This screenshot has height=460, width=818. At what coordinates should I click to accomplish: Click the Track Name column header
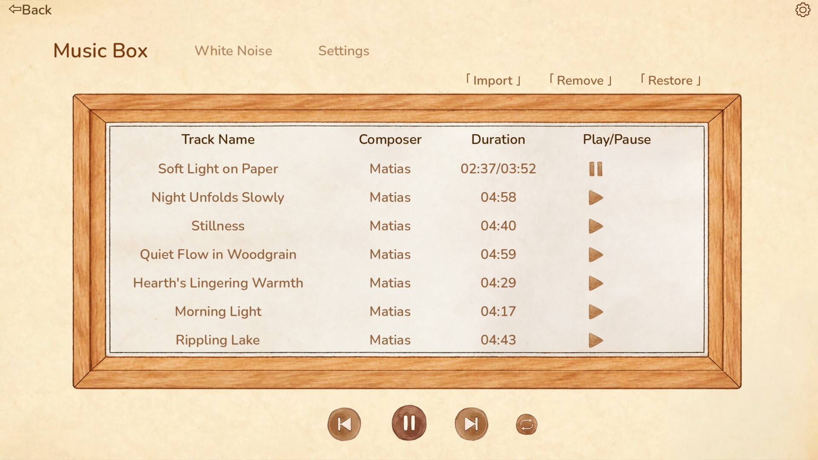218,139
